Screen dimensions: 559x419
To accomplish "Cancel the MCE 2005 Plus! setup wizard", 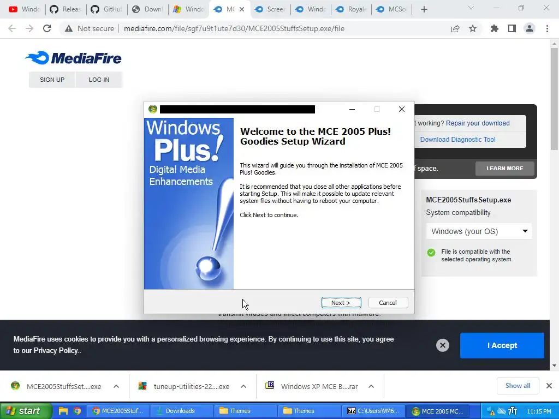I will tap(388, 302).
